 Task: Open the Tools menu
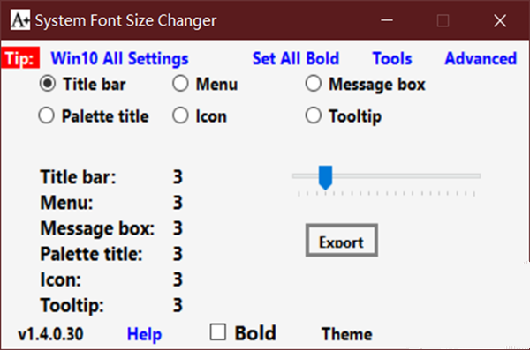[x=392, y=58]
